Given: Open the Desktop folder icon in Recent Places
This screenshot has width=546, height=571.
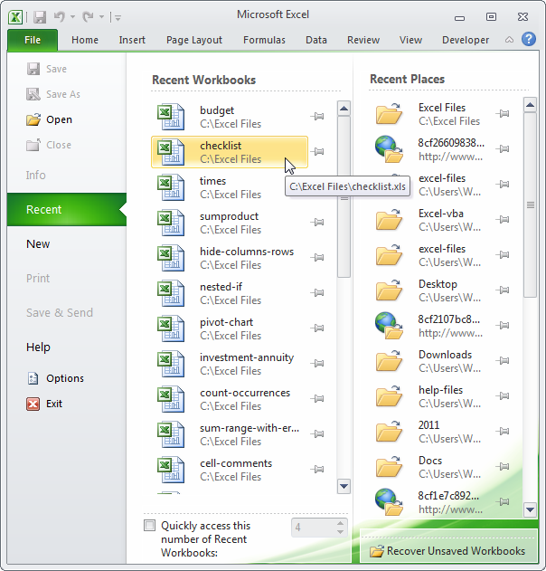Looking at the screenshot, I should 390,290.
